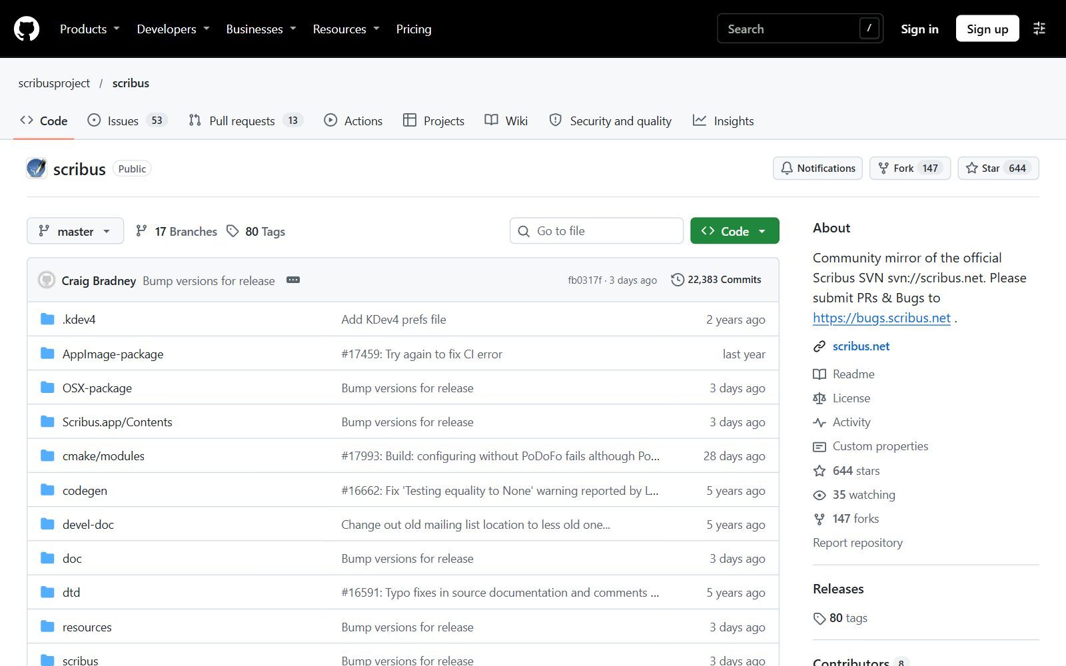1066x666 pixels.
Task: Open the .kdev4 folder icon
Action: pyautogui.click(x=47, y=319)
